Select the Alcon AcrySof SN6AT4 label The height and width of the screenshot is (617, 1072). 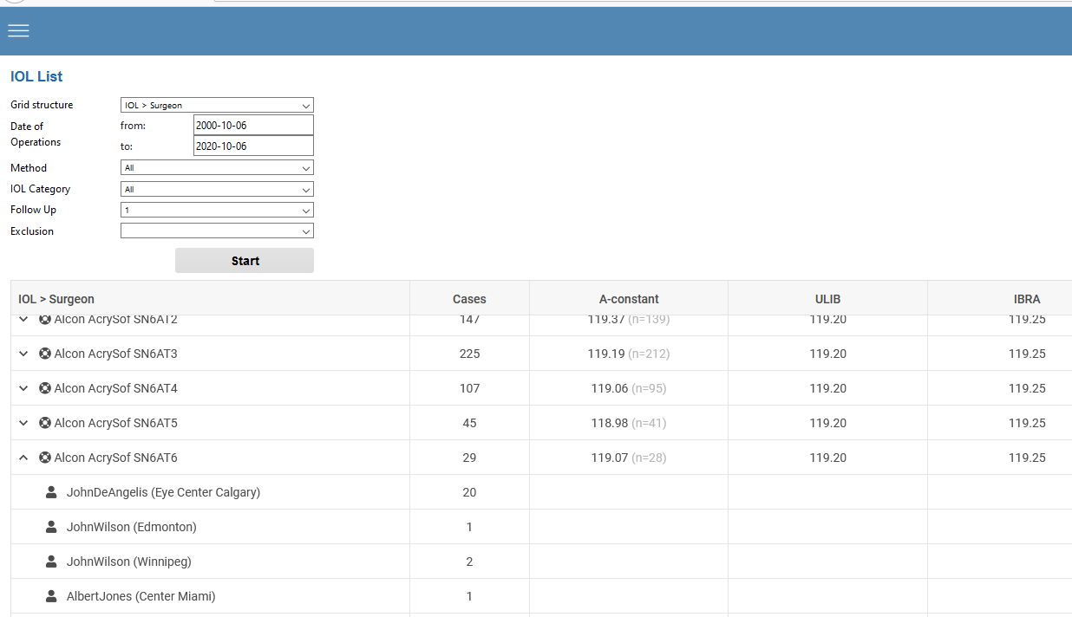tap(115, 388)
